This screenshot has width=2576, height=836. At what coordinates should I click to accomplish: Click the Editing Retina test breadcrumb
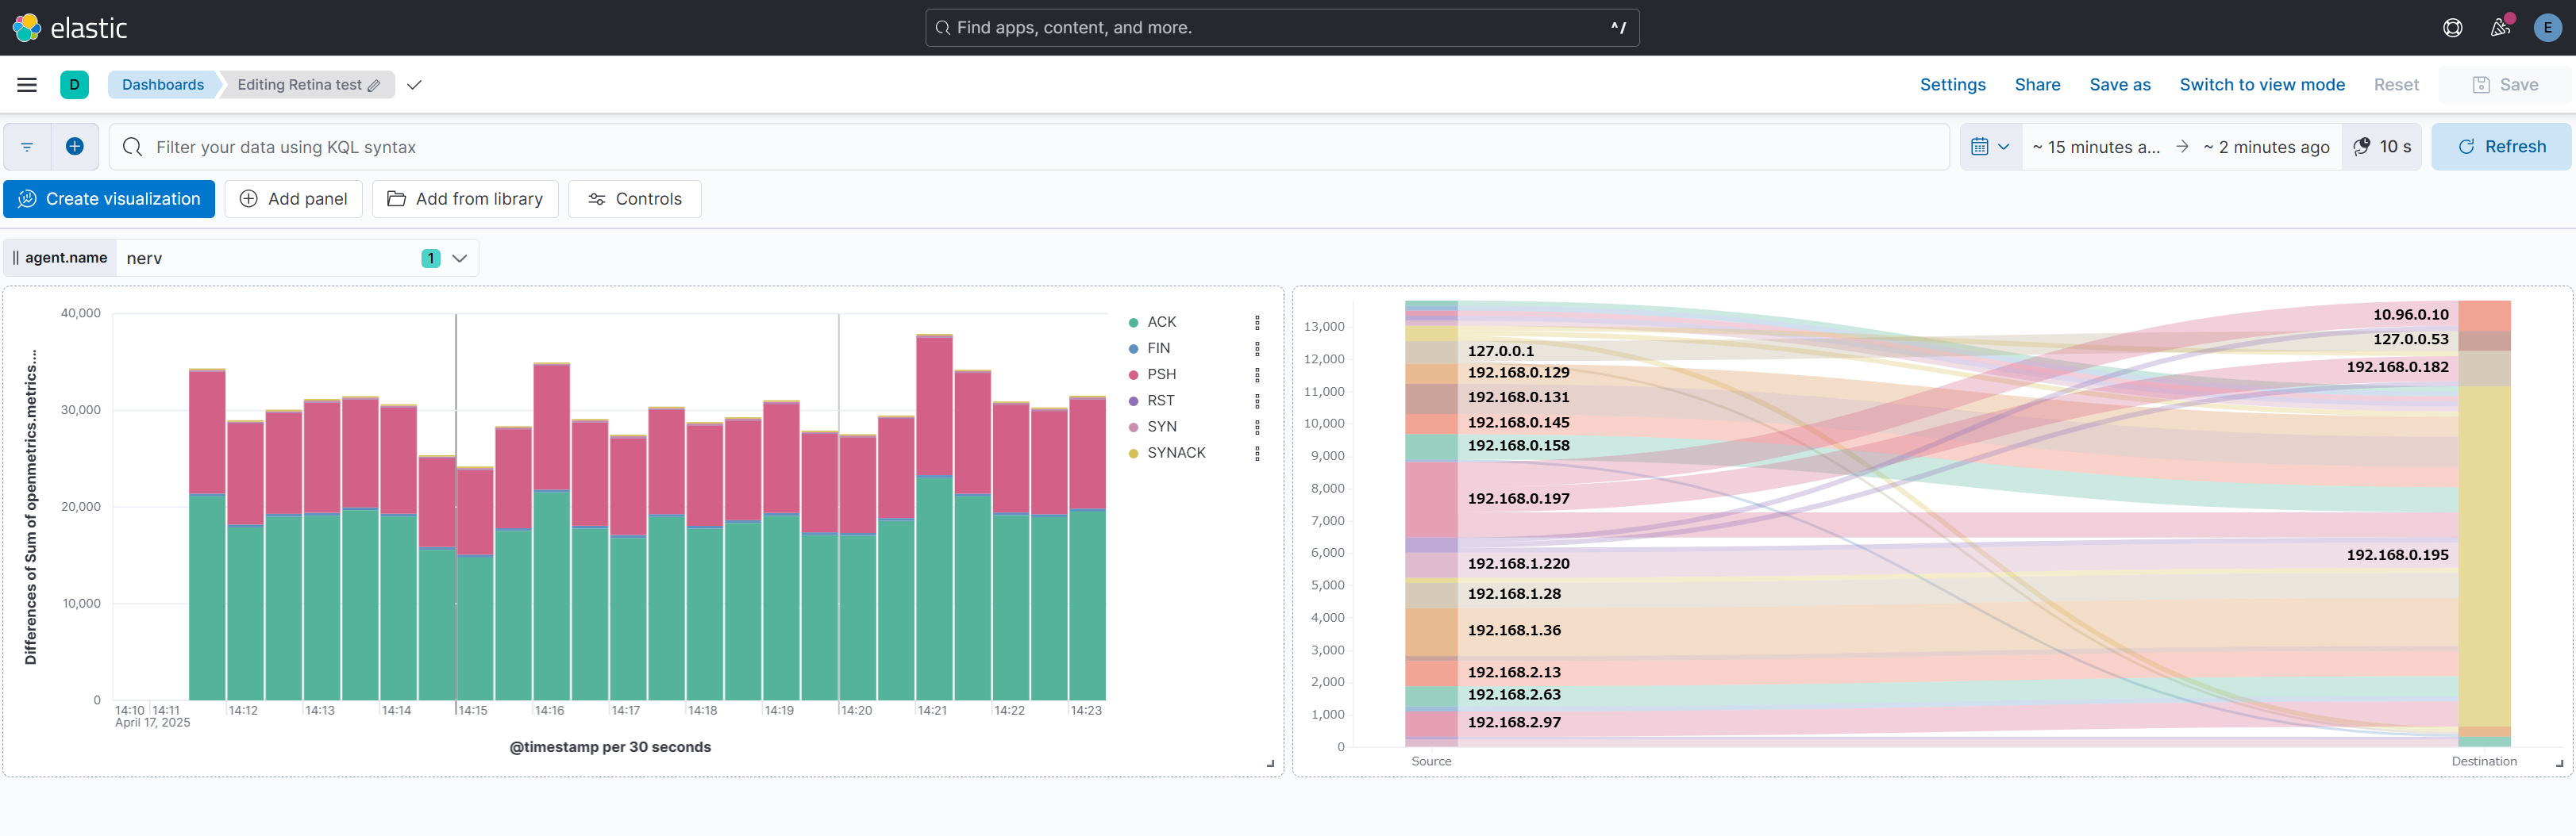point(307,85)
